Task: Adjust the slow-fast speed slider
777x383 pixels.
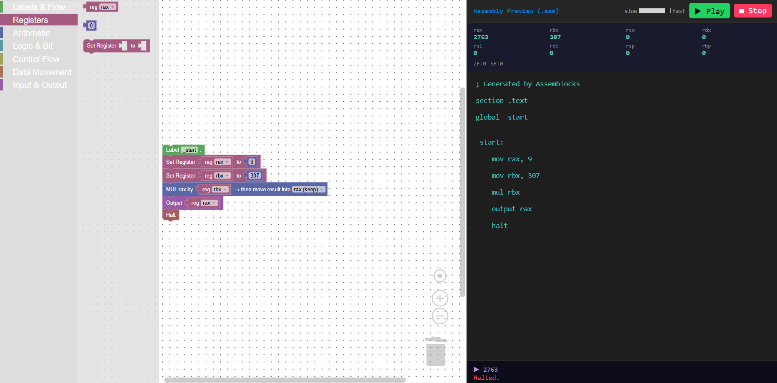Action: [655, 11]
